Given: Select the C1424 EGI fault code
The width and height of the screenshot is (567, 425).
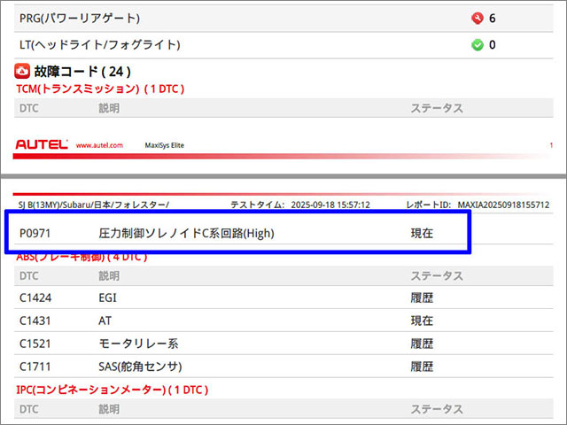Looking at the screenshot, I should tap(35, 298).
